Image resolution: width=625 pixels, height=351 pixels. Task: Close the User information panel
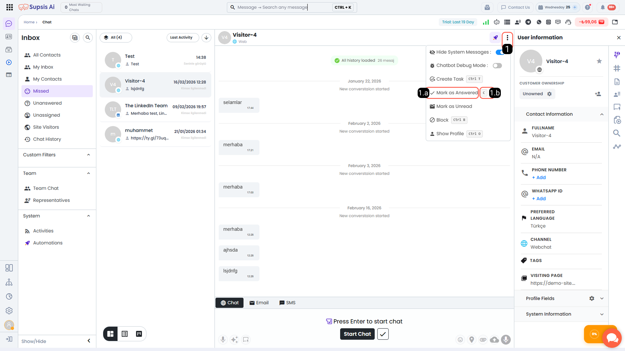click(x=619, y=38)
